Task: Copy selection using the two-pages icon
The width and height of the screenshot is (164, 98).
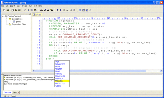Action: [x=32, y=10]
